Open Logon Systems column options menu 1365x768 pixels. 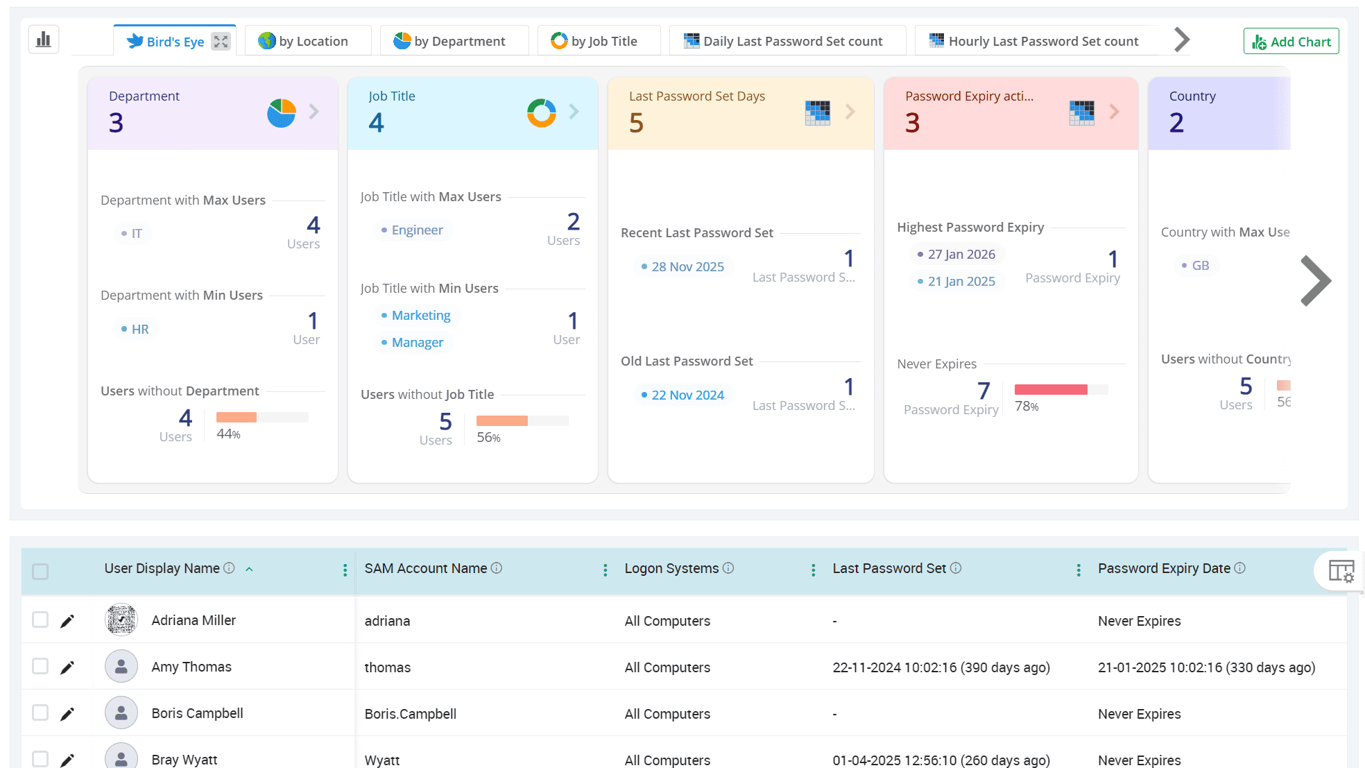click(813, 570)
